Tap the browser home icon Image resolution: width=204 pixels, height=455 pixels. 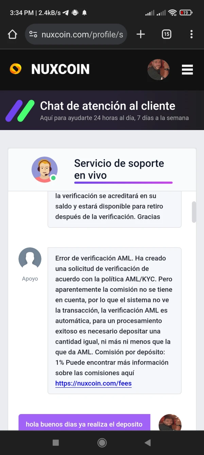pos(12,34)
